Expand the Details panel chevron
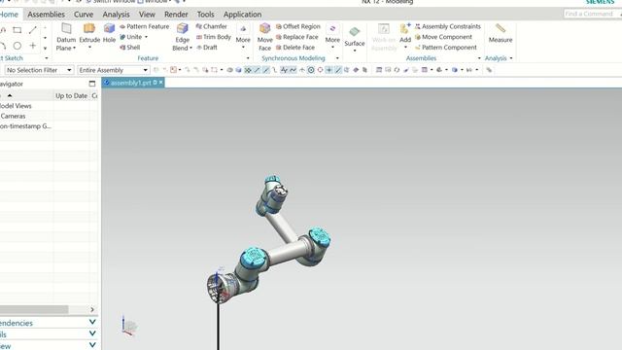The height and width of the screenshot is (350, 622). 92,333
